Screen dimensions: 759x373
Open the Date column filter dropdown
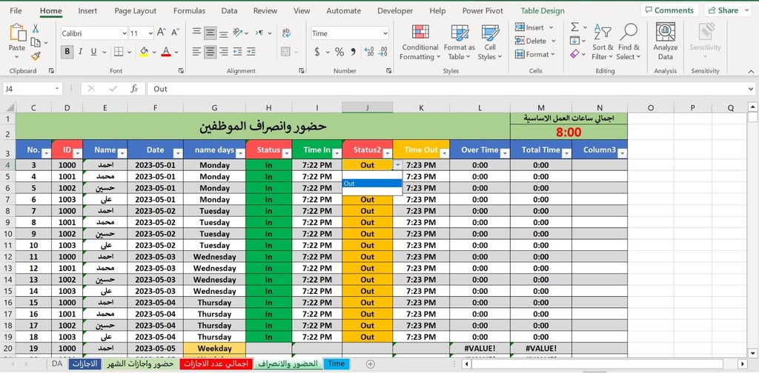178,153
